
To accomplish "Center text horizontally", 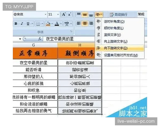I will pos(85,23).
